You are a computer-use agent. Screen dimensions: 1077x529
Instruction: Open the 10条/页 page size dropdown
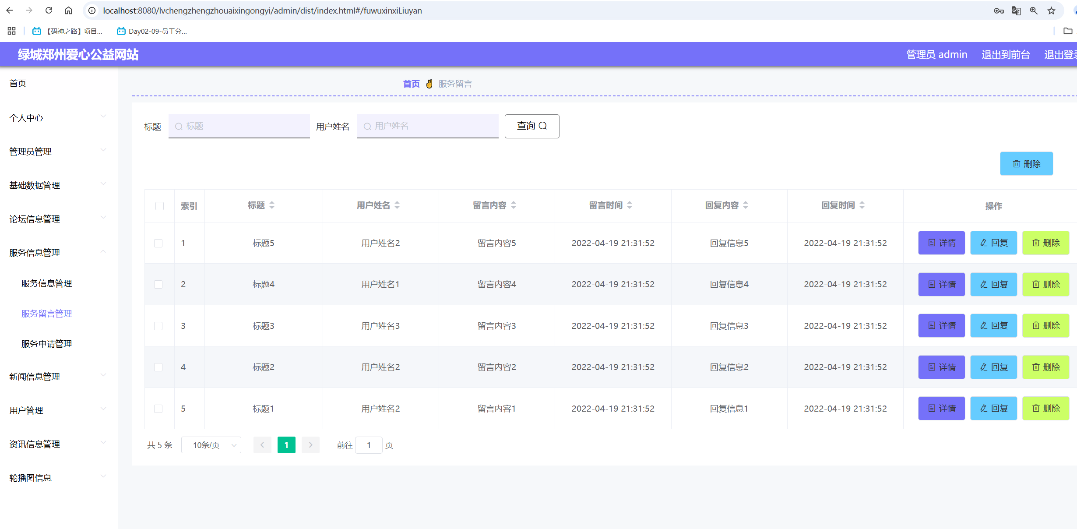(x=211, y=445)
